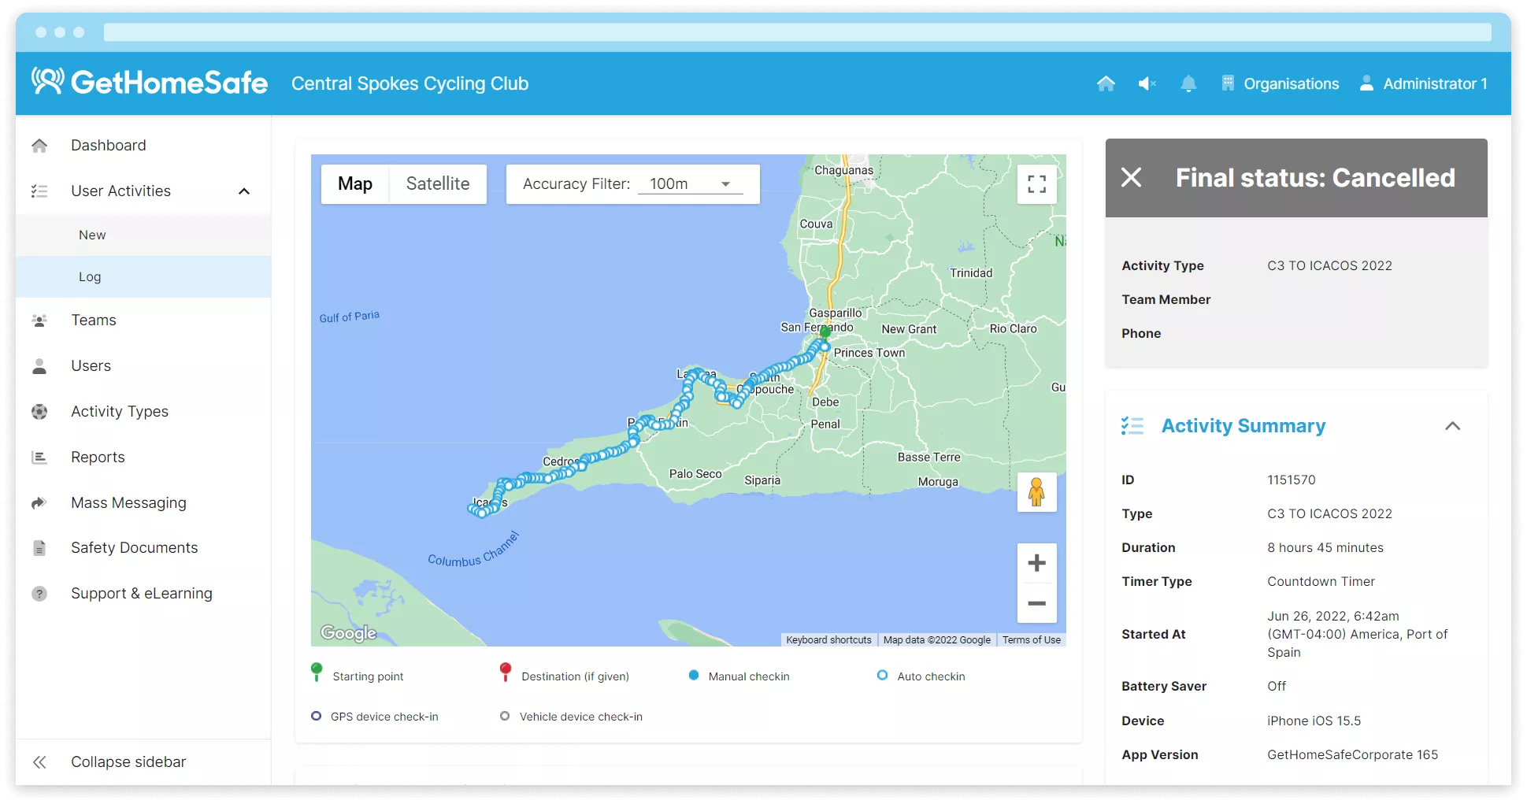The image size is (1527, 804).
Task: Open Street View pegman on map
Action: coord(1036,492)
